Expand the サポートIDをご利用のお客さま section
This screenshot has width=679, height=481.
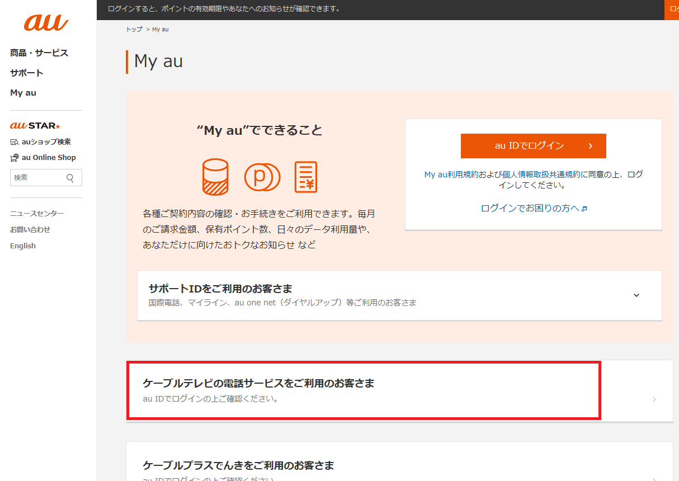point(399,295)
